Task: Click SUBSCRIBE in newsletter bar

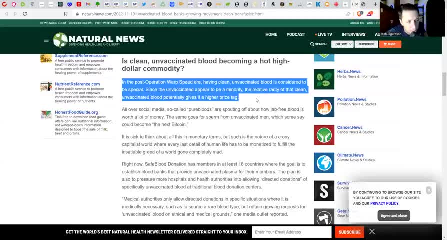Action: 350,232
